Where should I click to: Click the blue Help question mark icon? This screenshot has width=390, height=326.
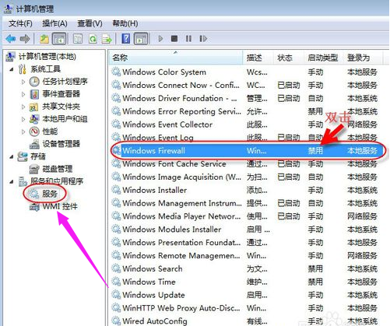point(126,39)
